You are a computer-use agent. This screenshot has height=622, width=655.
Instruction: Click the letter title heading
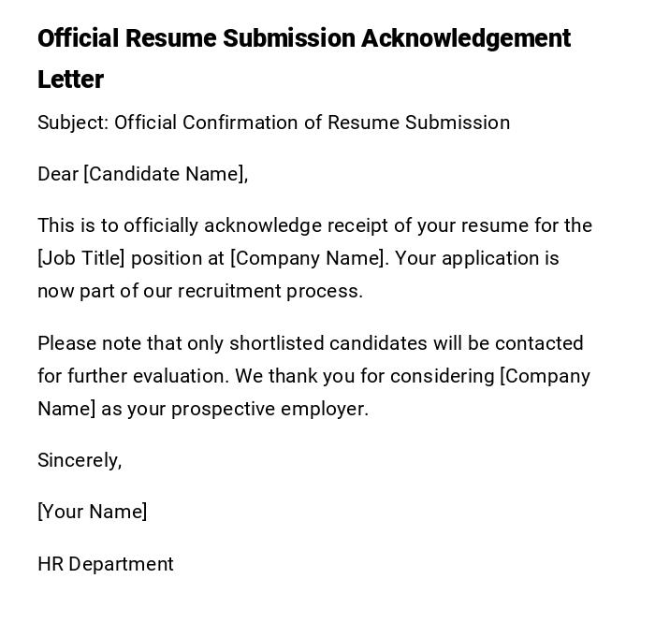tap(303, 39)
